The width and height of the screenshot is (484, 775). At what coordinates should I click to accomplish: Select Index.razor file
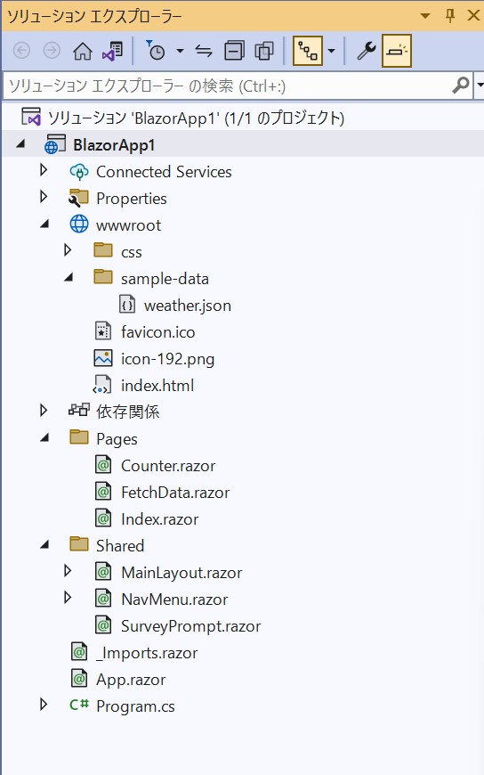(x=159, y=519)
